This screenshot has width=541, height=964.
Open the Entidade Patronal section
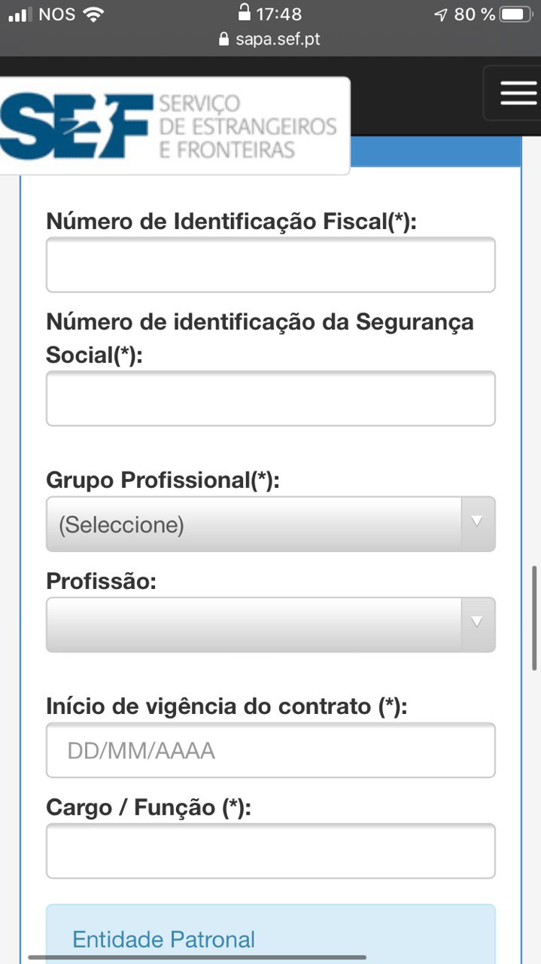click(x=164, y=940)
